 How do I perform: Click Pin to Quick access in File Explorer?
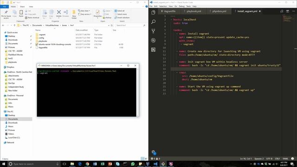point(6,14)
